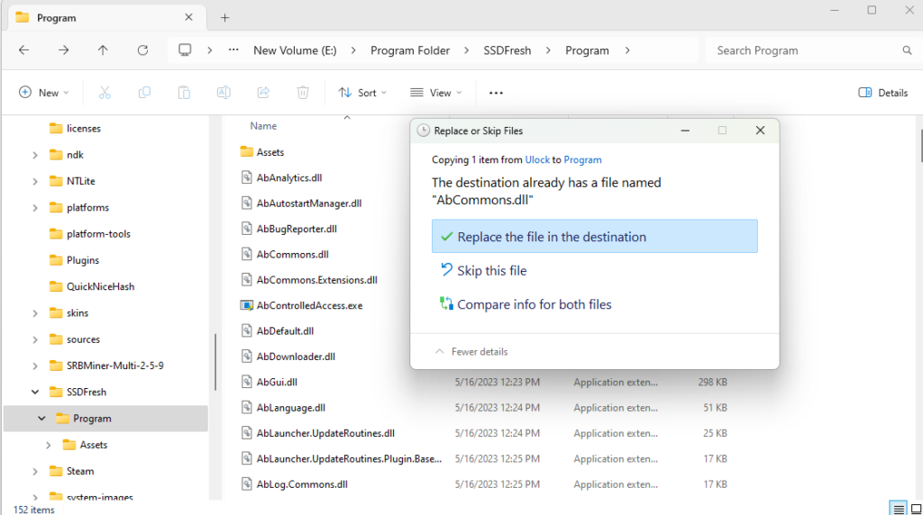The image size is (923, 515).
Task: Refresh the current folder view
Action: point(142,50)
